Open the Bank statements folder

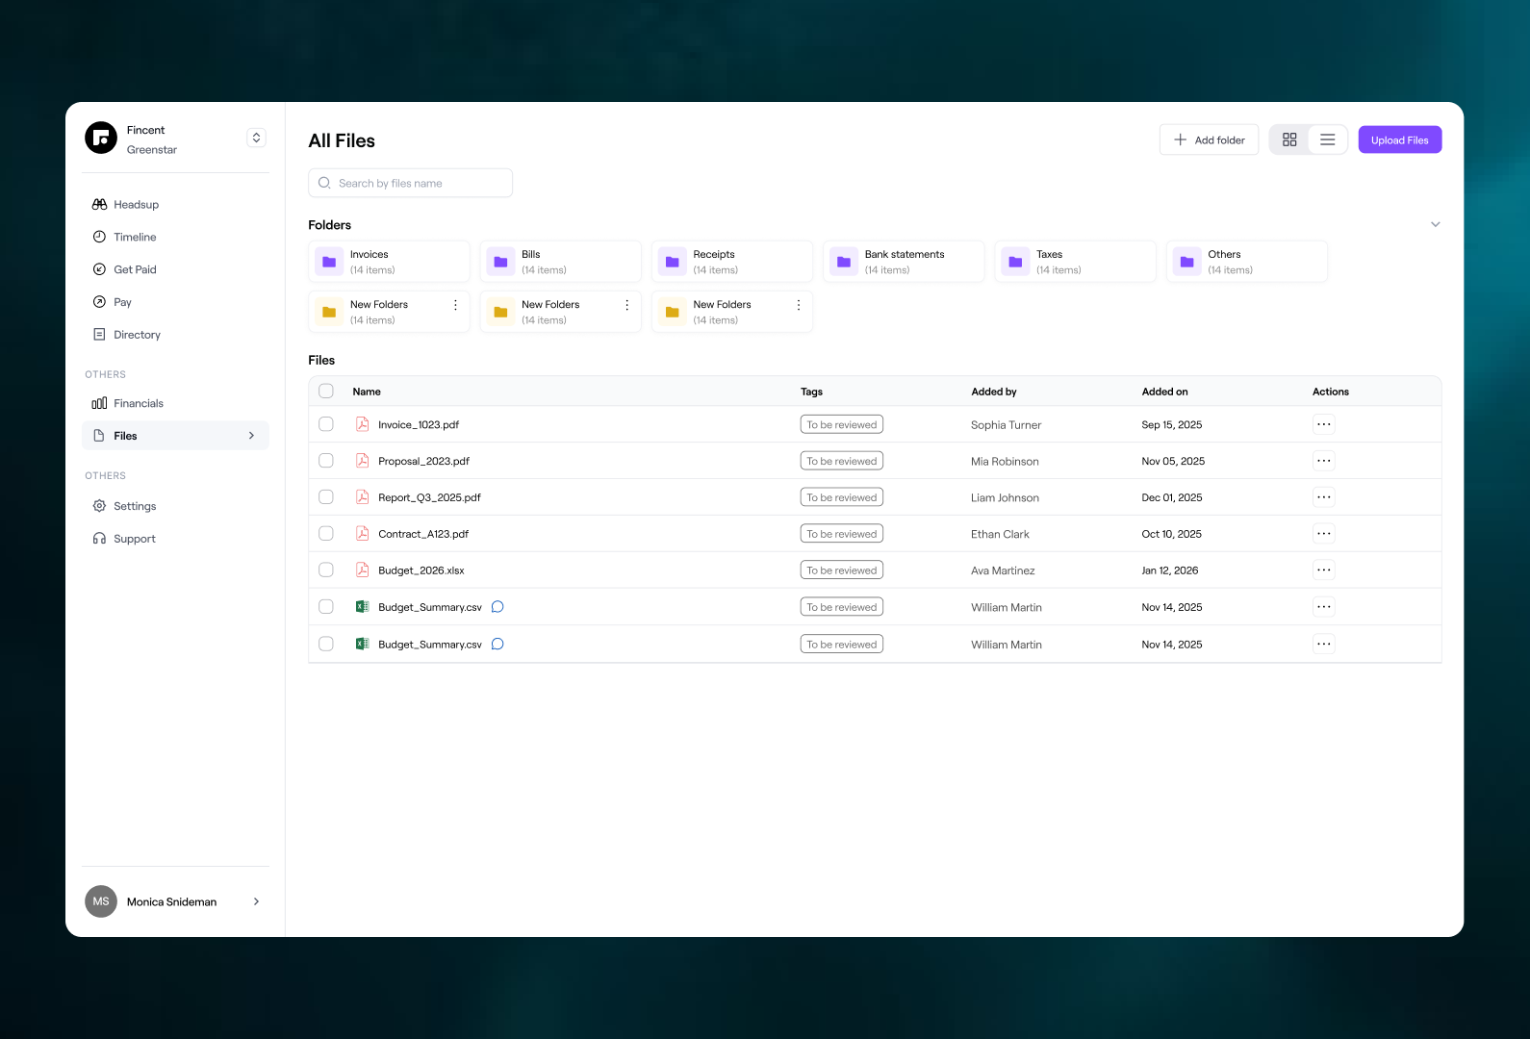pyautogui.click(x=904, y=262)
